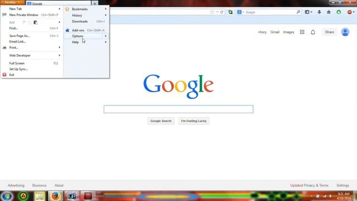The width and height of the screenshot is (357, 201).
Task: Select Save Page As... menu item
Action: [20, 36]
